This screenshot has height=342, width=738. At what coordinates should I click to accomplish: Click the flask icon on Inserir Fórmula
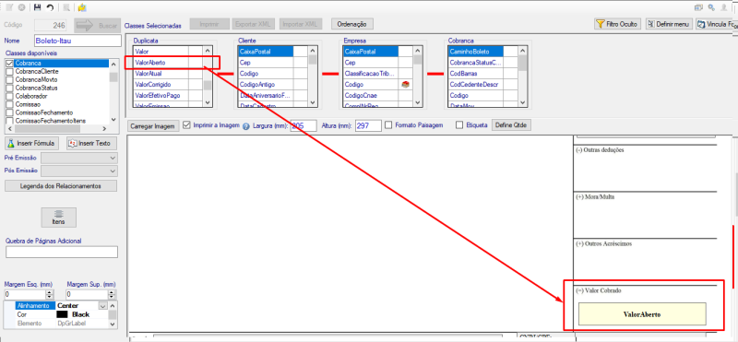tap(11, 143)
